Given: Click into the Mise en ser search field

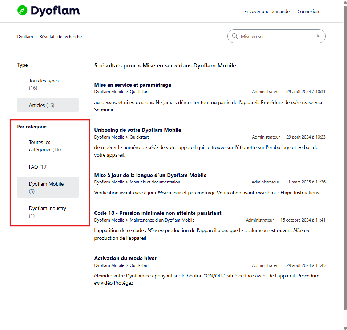Looking at the screenshot, I should tap(277, 36).
